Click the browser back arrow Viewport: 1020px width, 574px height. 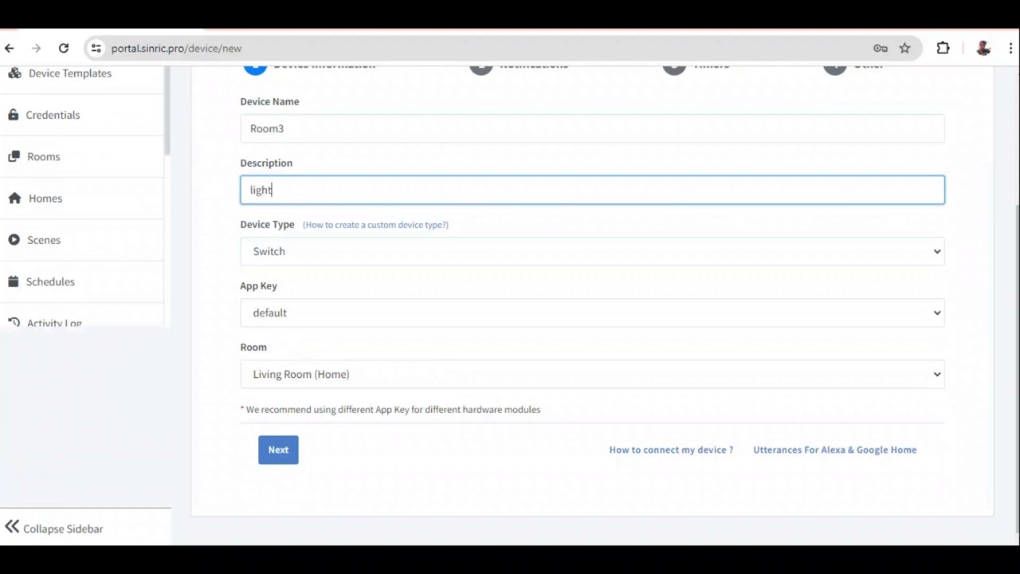pyautogui.click(x=10, y=48)
